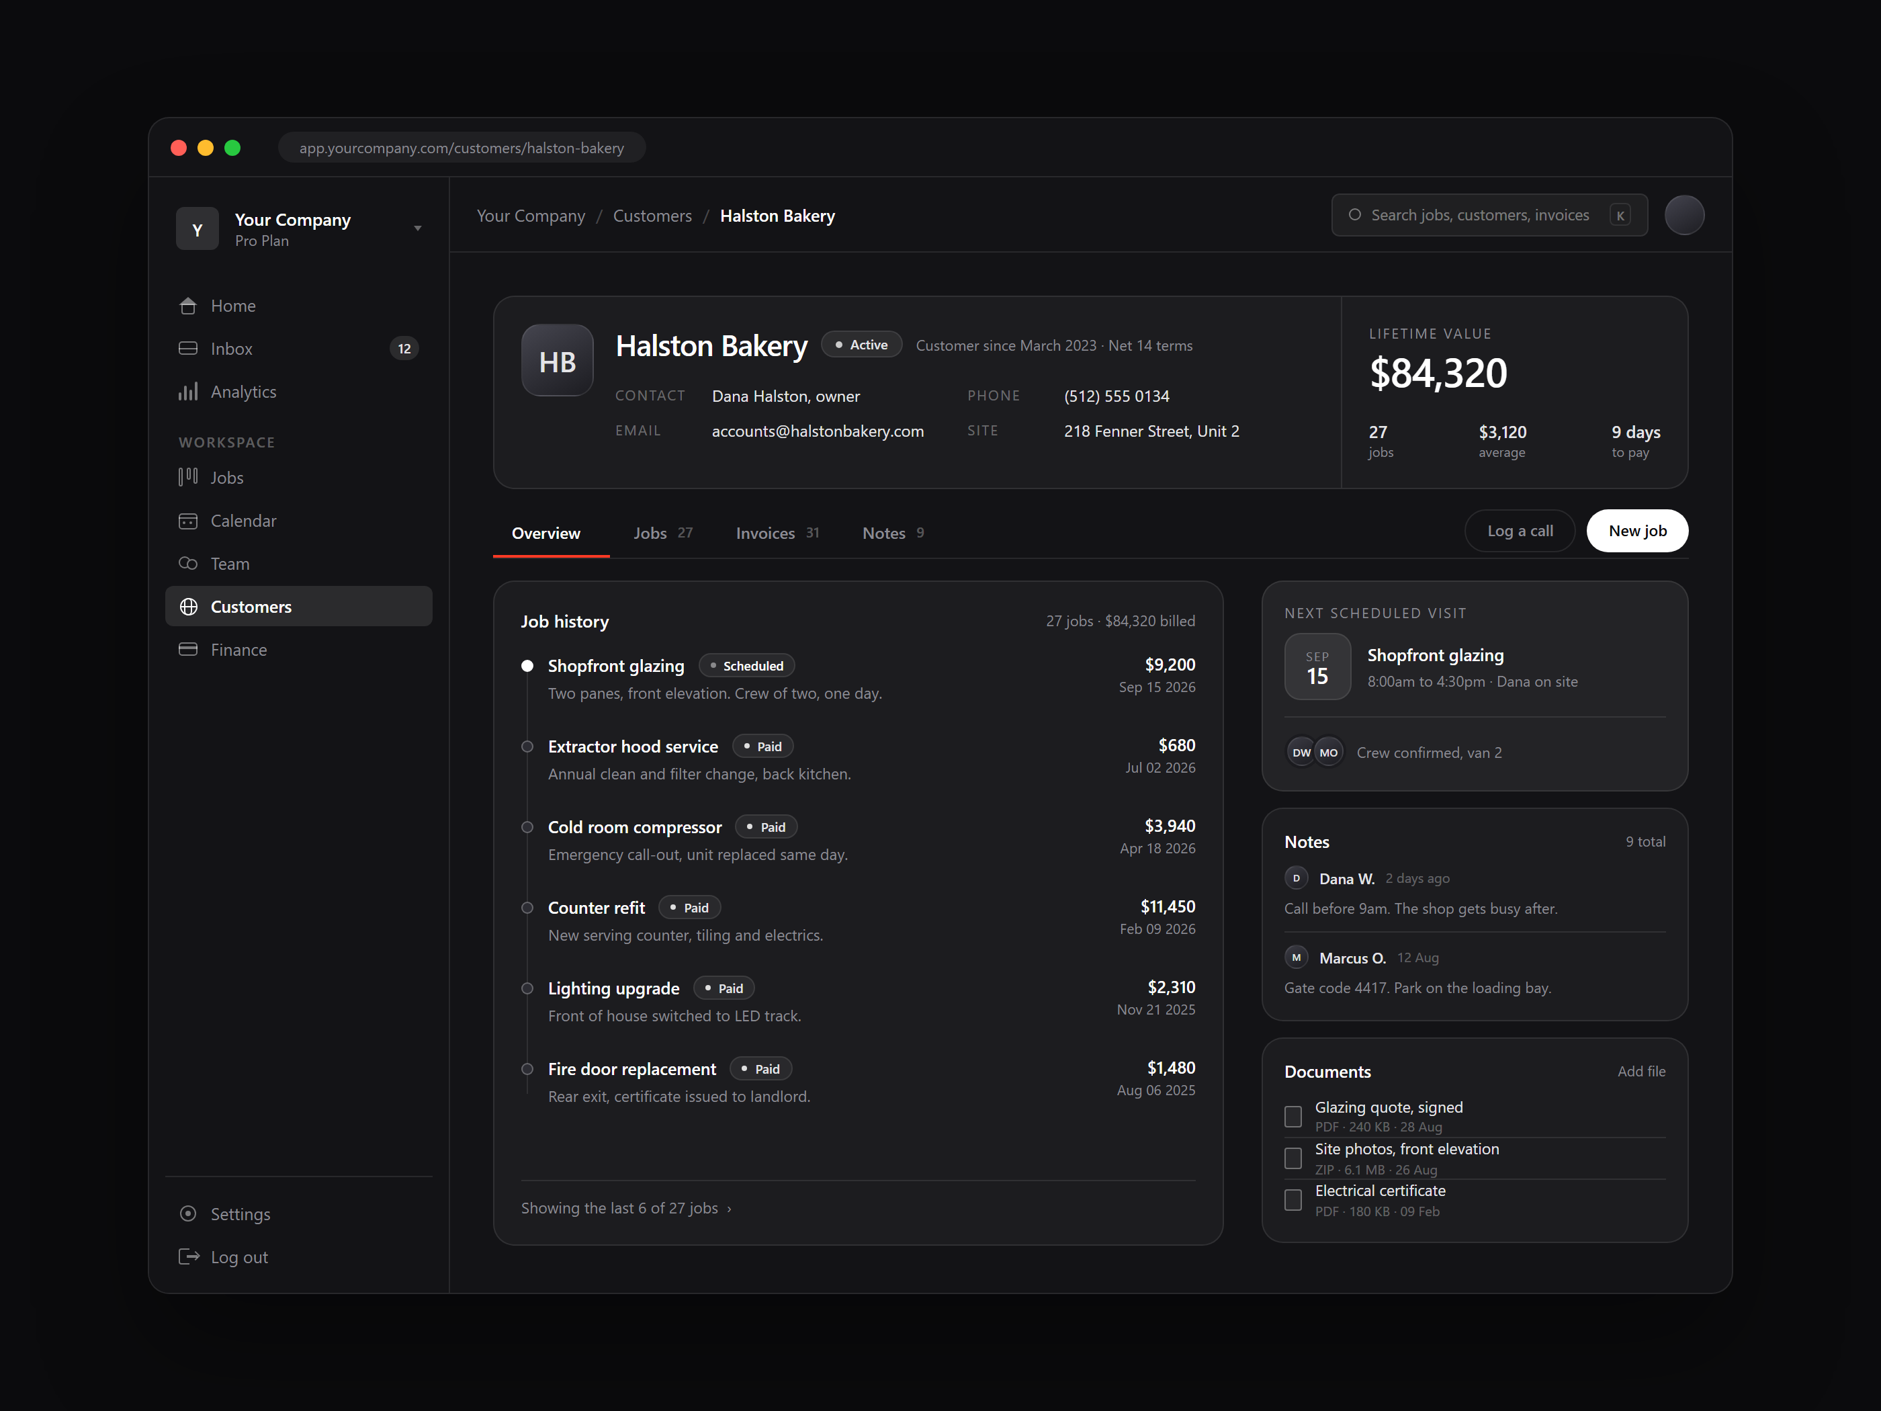This screenshot has height=1411, width=1881.
Task: Click the accounts@halstonbakery.com email
Action: [817, 431]
